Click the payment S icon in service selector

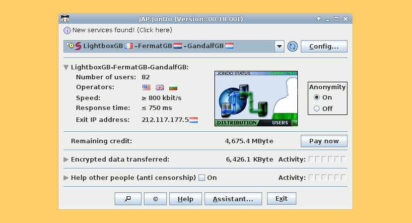coord(78,46)
